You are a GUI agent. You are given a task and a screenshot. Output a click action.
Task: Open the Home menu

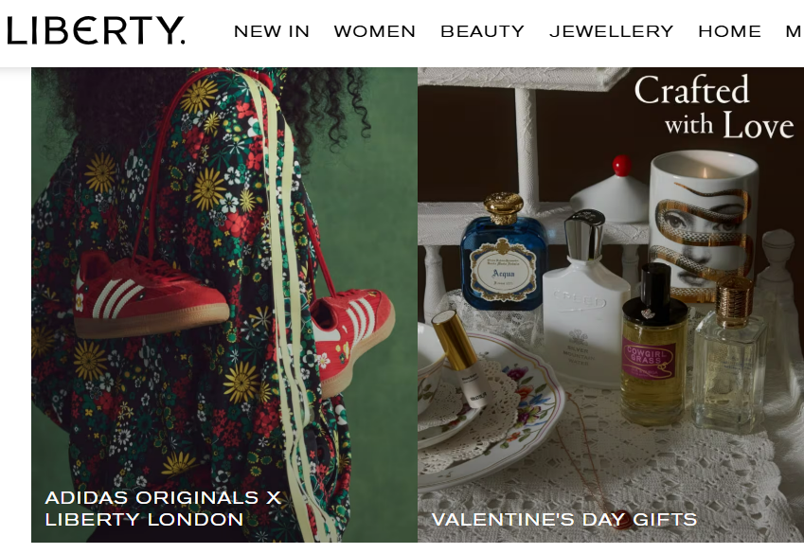(729, 32)
